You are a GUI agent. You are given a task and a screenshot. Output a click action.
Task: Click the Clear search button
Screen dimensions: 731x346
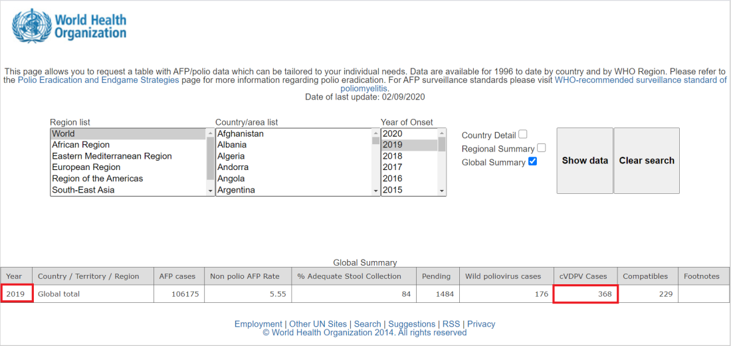(x=647, y=161)
